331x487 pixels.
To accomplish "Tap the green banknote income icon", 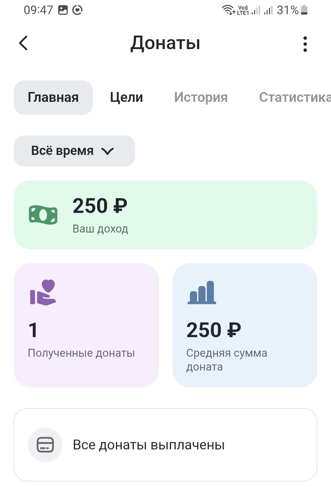I will pyautogui.click(x=43, y=214).
